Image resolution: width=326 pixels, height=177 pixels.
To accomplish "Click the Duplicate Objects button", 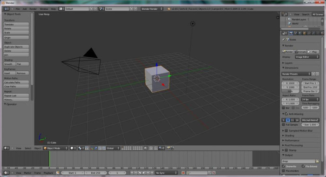I will (x=16, y=47).
